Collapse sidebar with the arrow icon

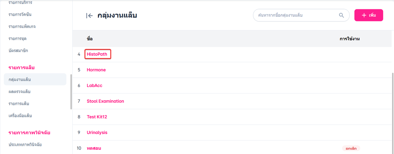point(89,16)
